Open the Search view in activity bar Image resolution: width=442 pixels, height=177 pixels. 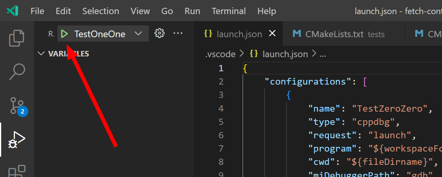[17, 72]
